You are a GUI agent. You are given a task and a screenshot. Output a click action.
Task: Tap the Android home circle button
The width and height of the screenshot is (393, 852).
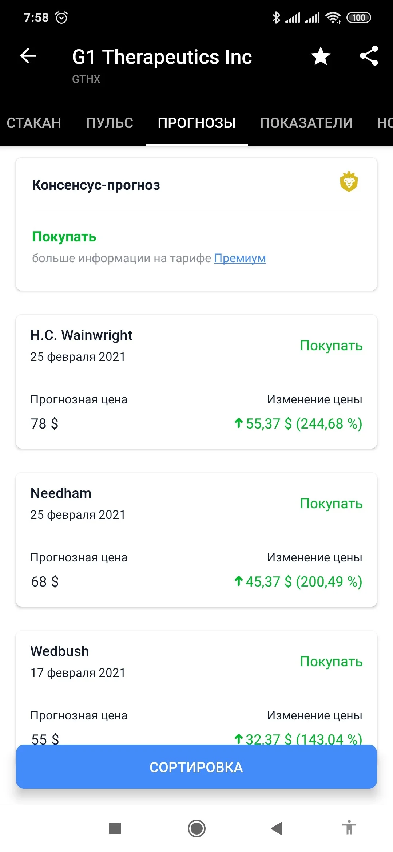(x=196, y=828)
